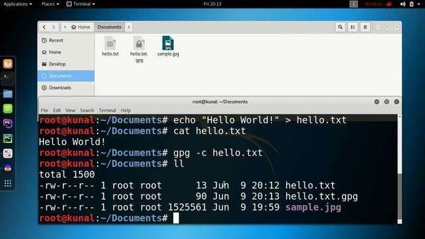Click the 'Hello World!' output line
The image size is (425, 239).
point(72,141)
